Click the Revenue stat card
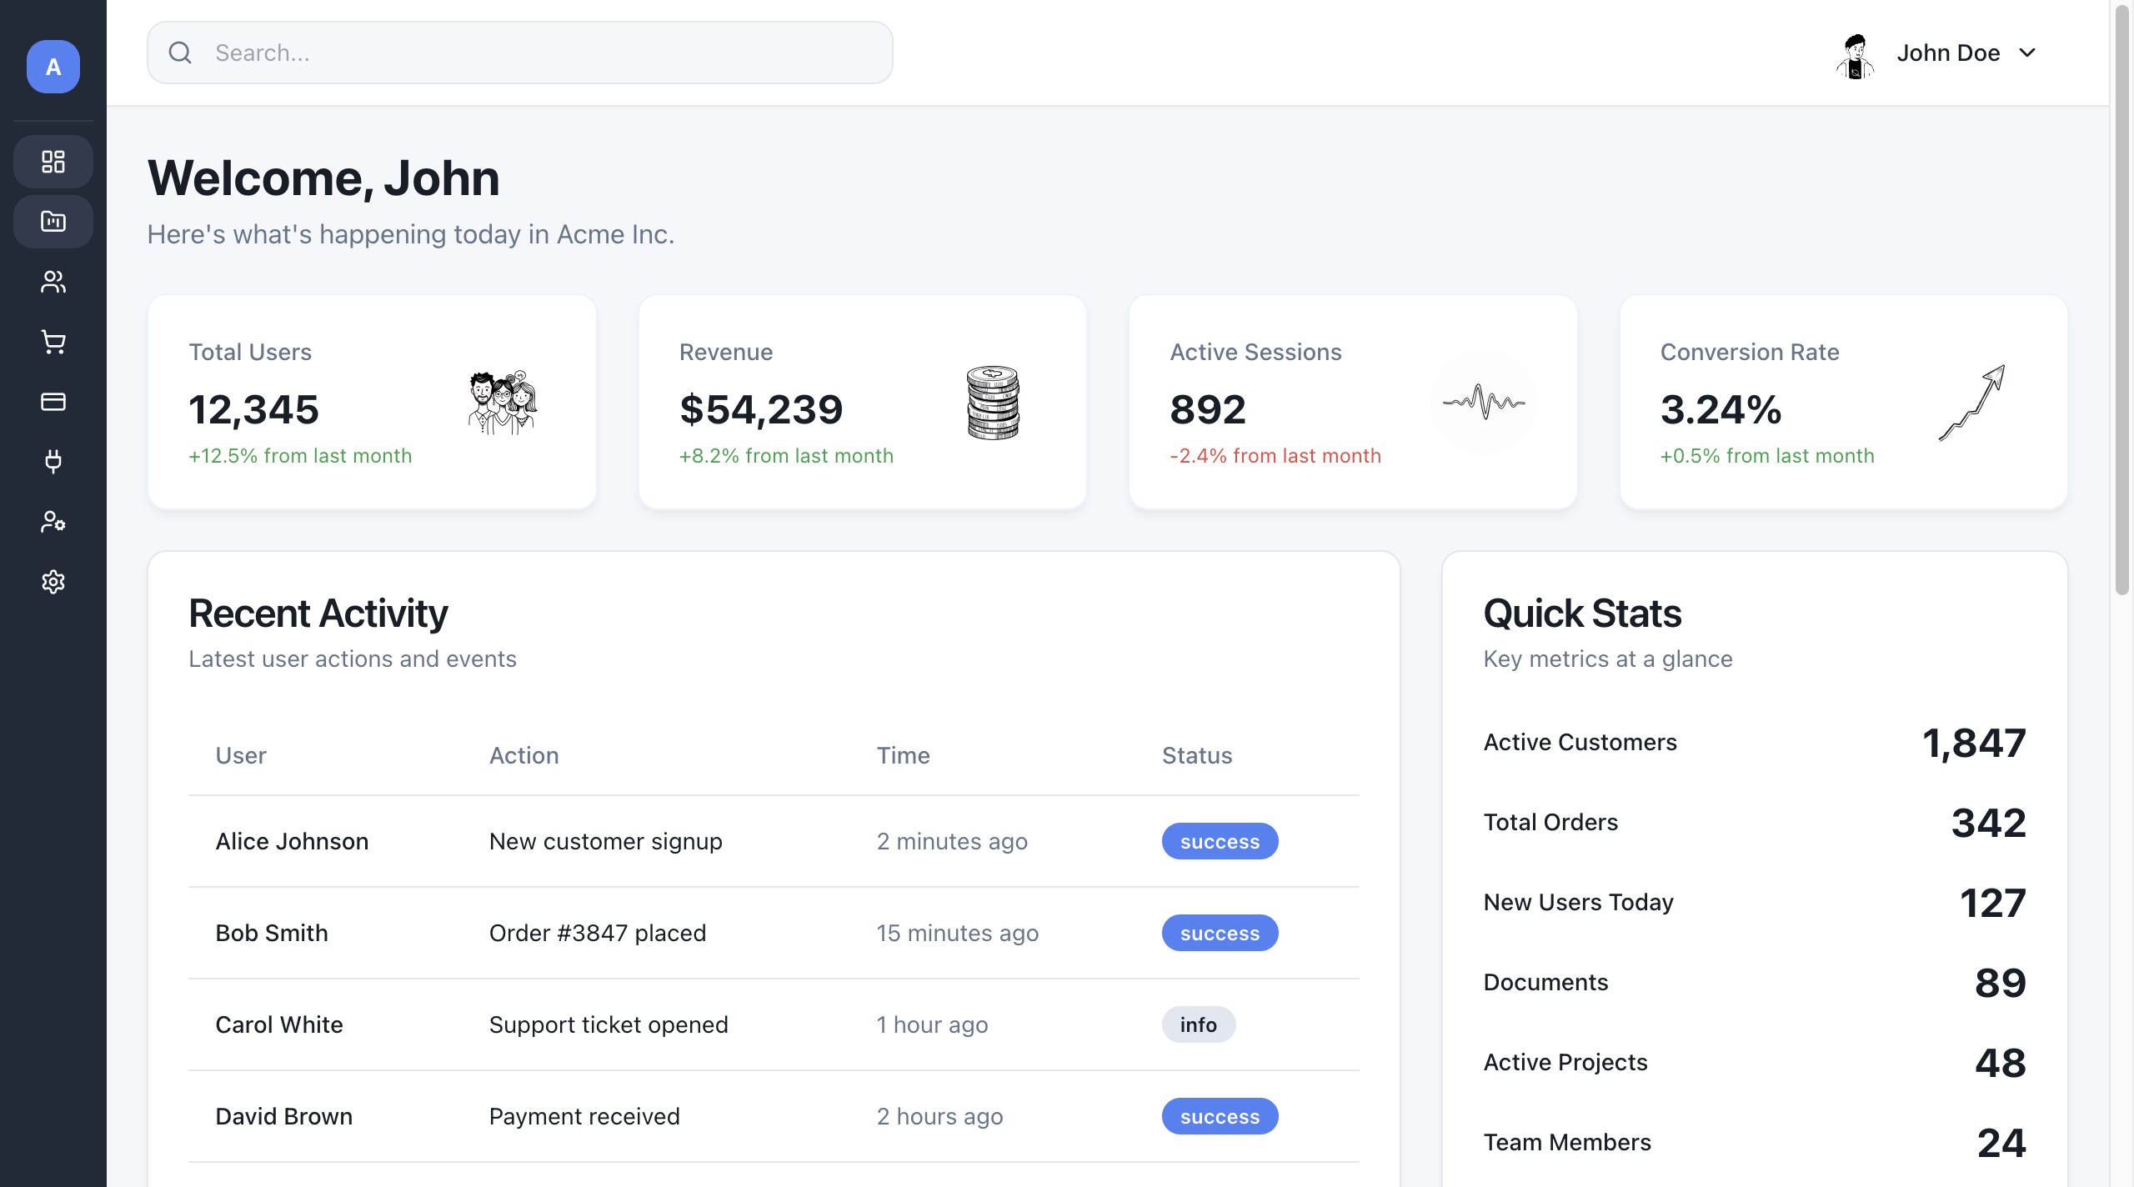The image size is (2134, 1187). (862, 402)
